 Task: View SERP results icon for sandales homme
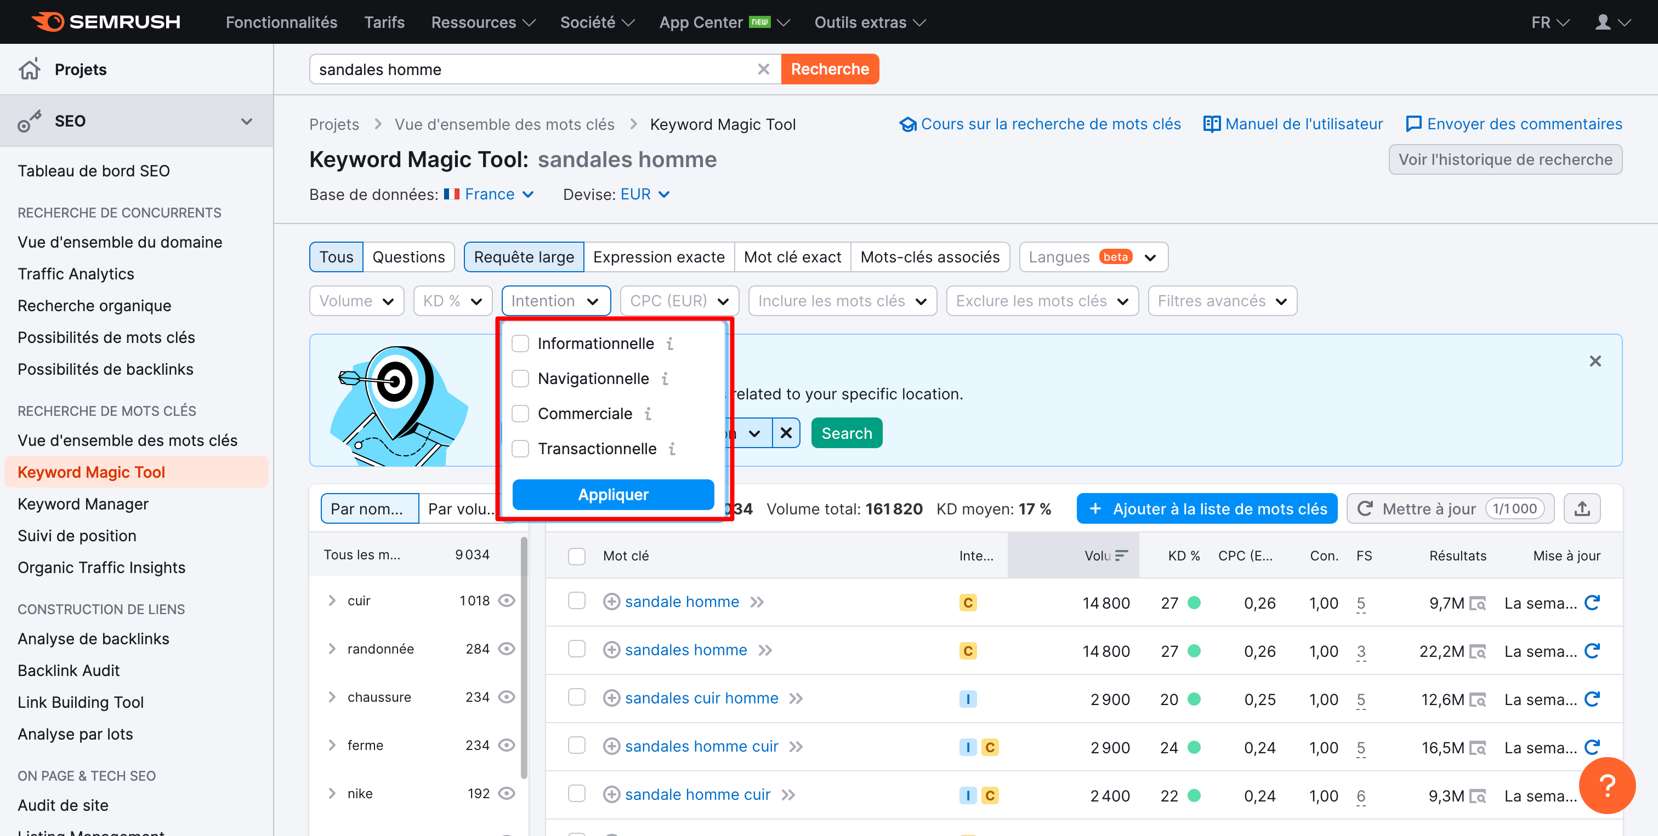(x=1478, y=652)
